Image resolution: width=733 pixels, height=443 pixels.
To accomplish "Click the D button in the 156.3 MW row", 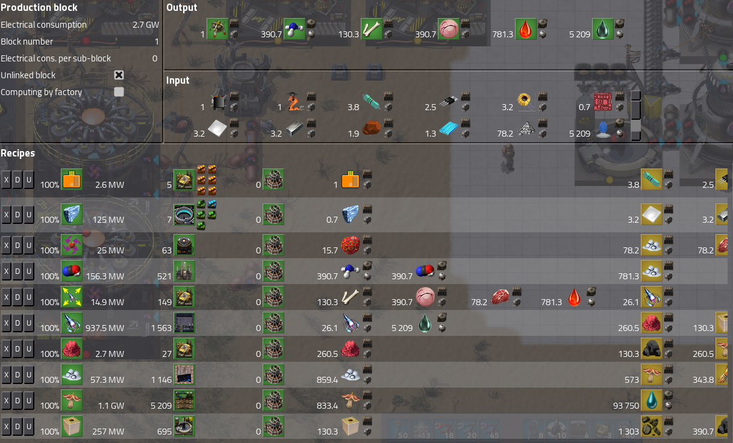I will tap(17, 271).
